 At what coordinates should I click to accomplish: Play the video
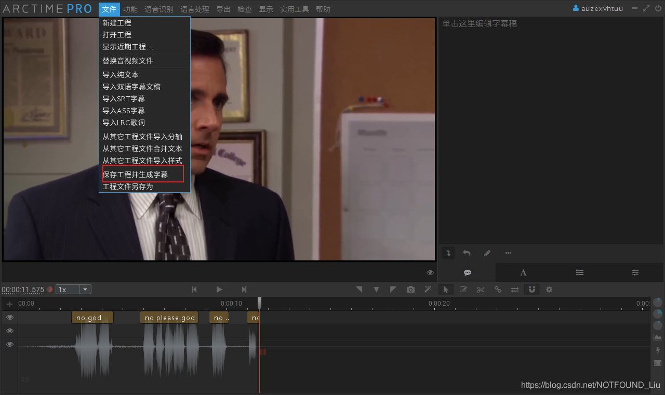tap(219, 289)
